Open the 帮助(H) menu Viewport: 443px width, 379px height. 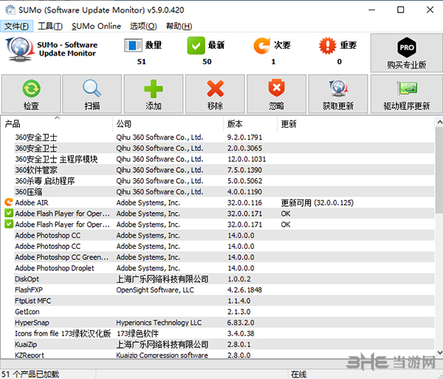point(179,26)
